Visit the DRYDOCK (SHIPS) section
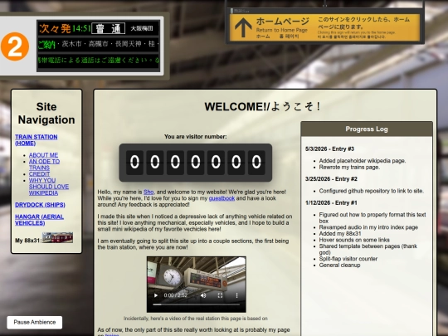Viewport: 448px width, 336px height. click(x=40, y=205)
